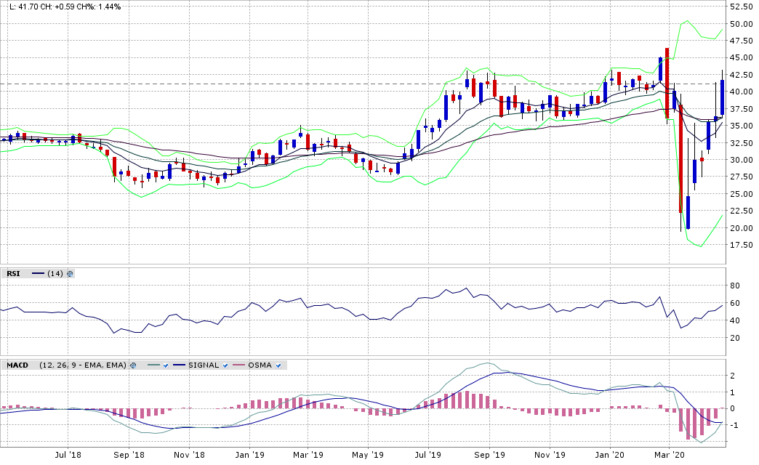Viewport: 759px width, 465px height.
Task: Click the MACD panel title label
Action: (17, 365)
